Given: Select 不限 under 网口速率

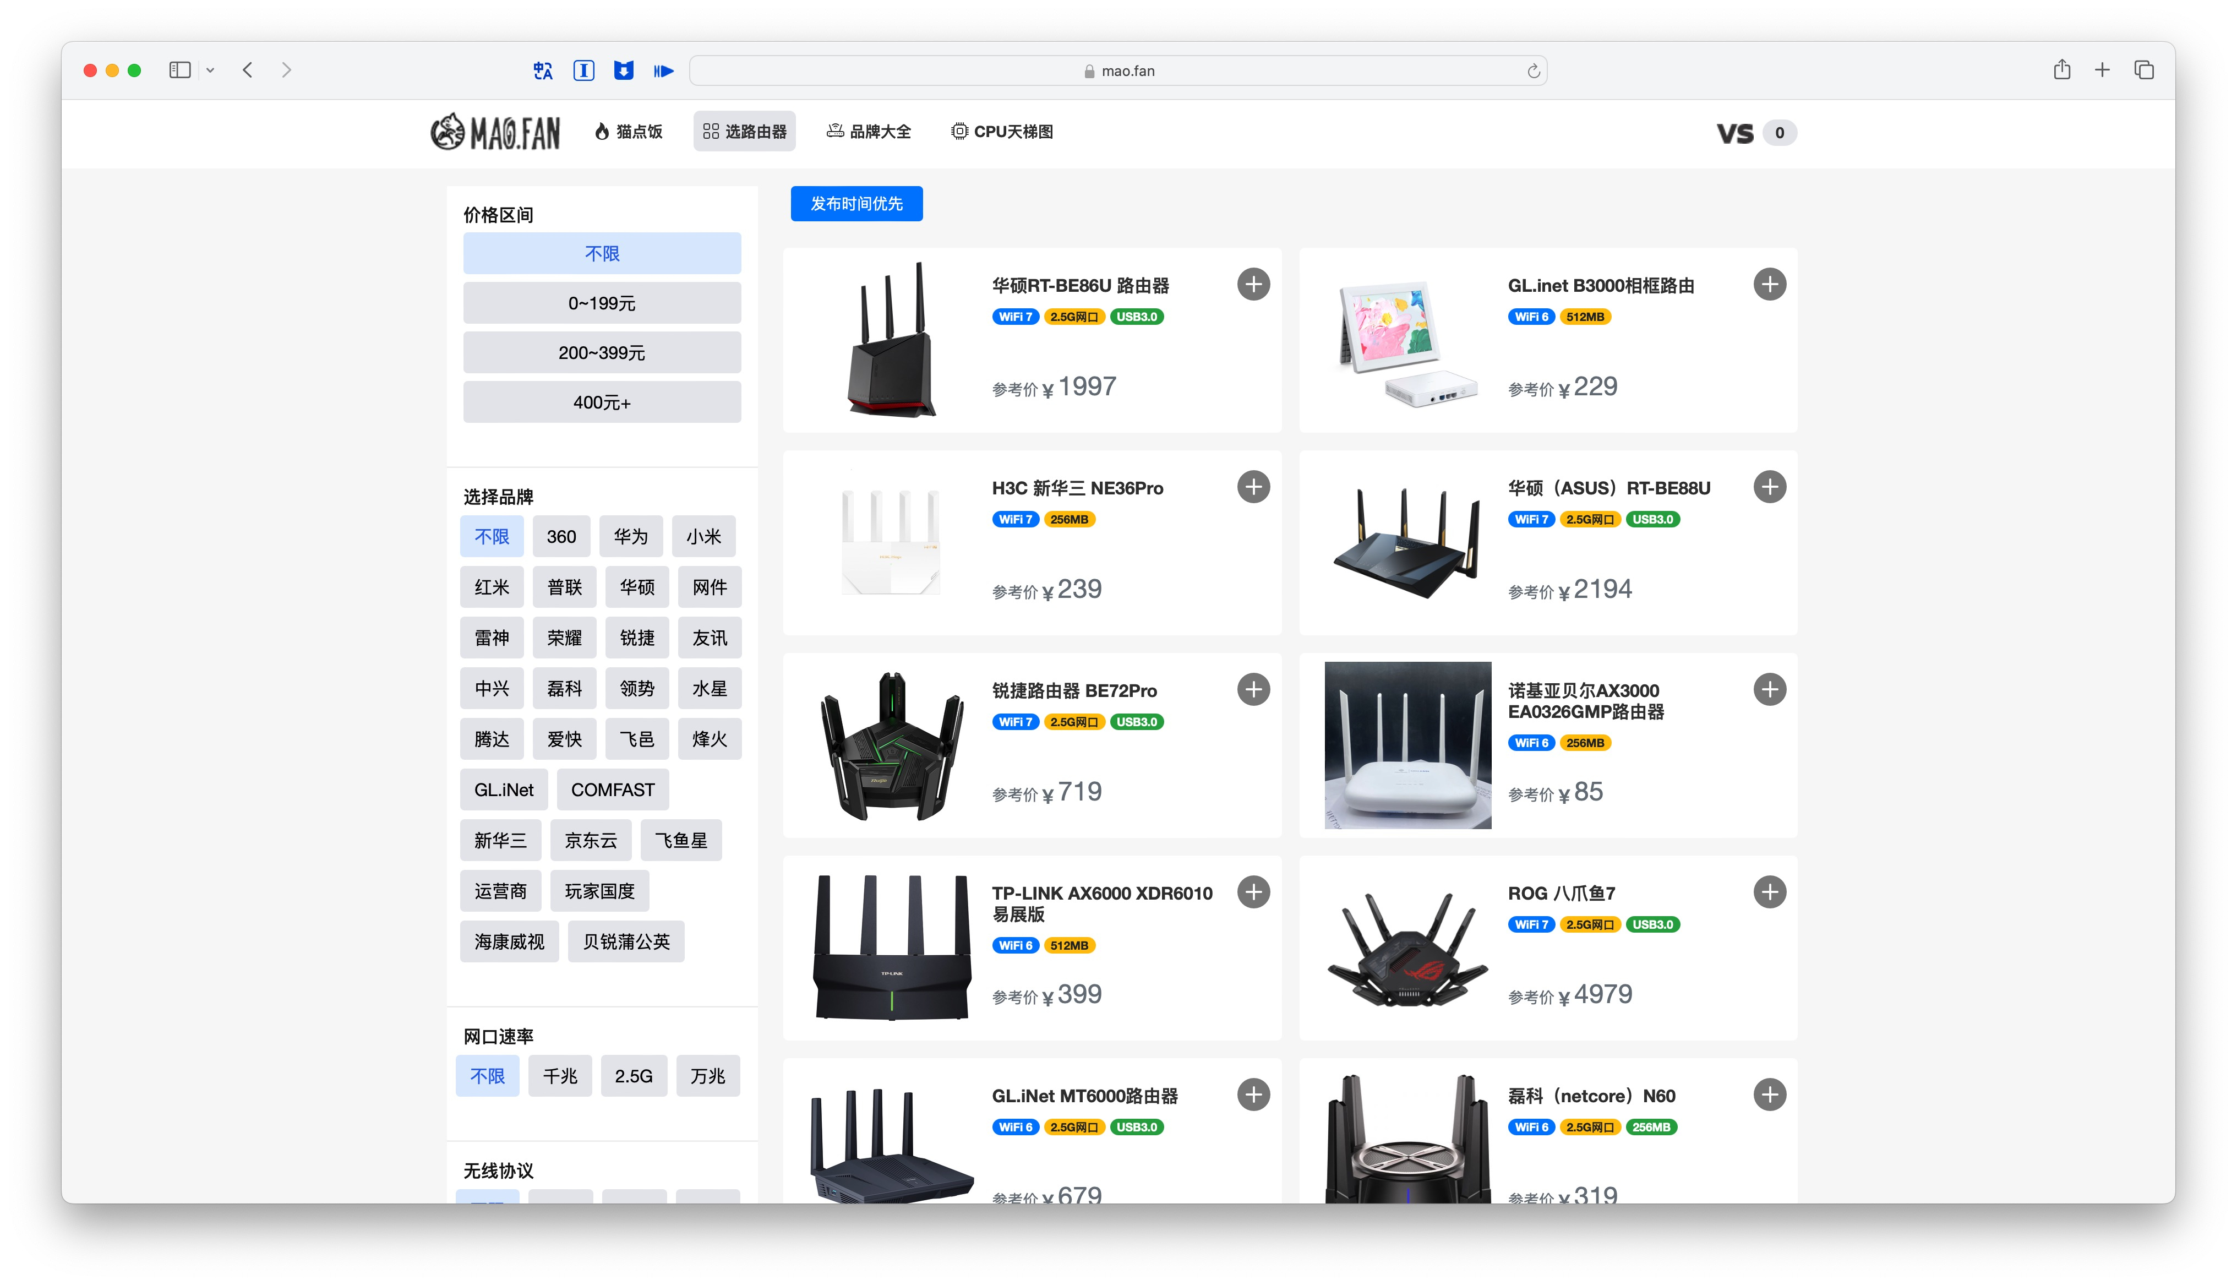Looking at the screenshot, I should (x=487, y=1076).
